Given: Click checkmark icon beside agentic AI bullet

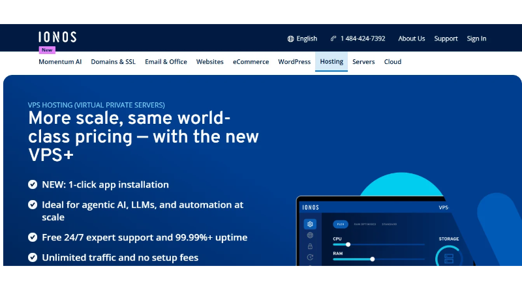Looking at the screenshot, I should click(x=33, y=205).
